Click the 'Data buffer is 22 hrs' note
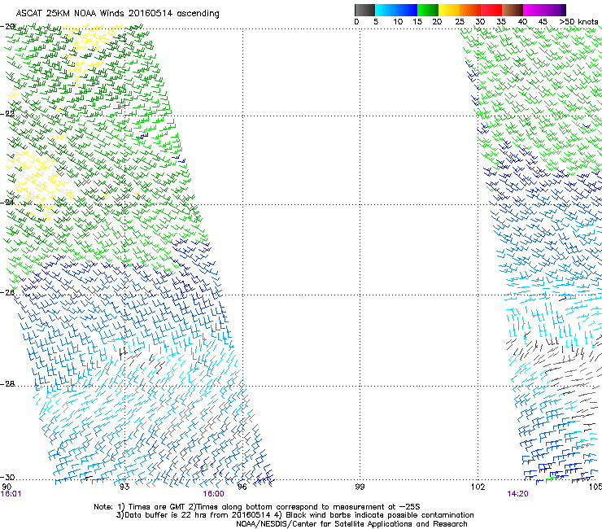602x529 pixels. pyautogui.click(x=294, y=515)
